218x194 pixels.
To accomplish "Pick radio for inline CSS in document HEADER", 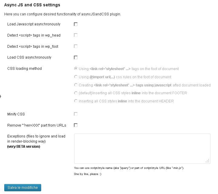I will point(76,101).
